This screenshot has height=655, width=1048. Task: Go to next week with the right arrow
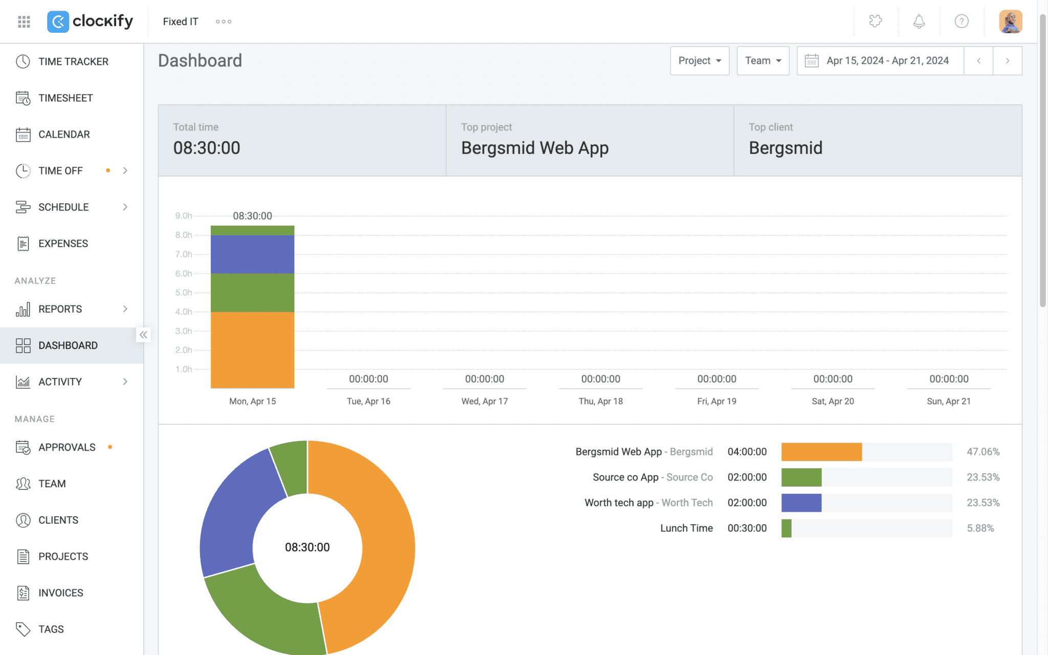1007,60
